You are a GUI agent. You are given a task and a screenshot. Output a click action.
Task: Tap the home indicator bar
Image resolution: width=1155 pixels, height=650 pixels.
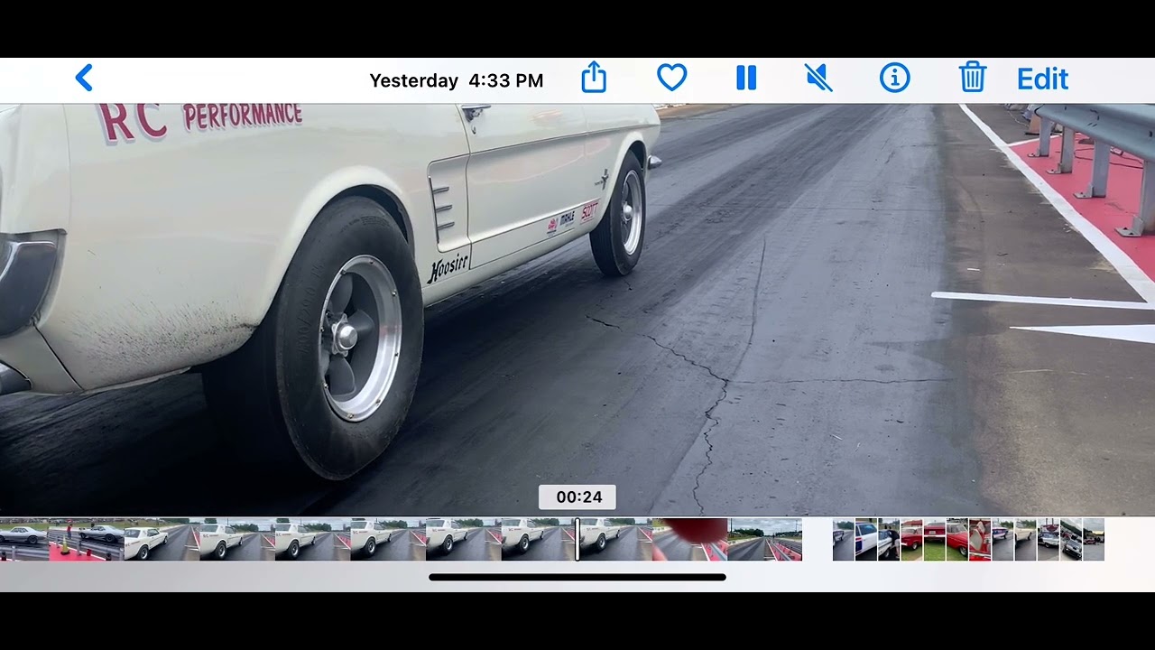click(577, 577)
